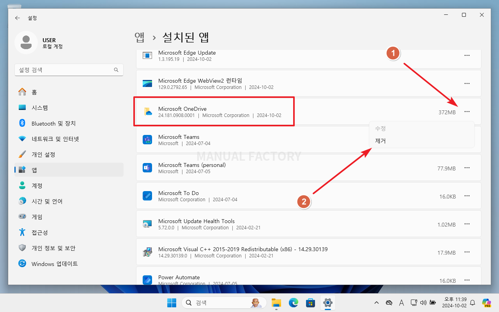Open Windows 업데이트 settings
Viewport: 499px width, 312px height.
click(x=69, y=264)
